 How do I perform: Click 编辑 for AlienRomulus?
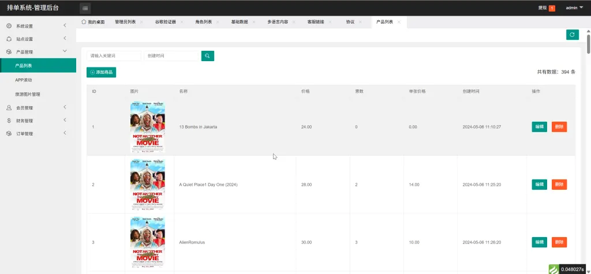pos(540,242)
